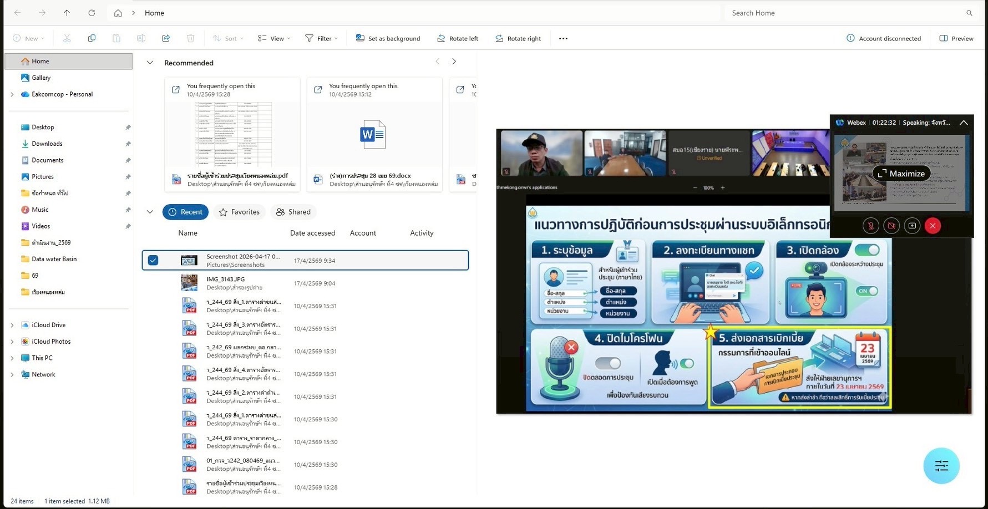The width and height of the screenshot is (988, 509).
Task: Refresh the Home folder view
Action: click(92, 13)
